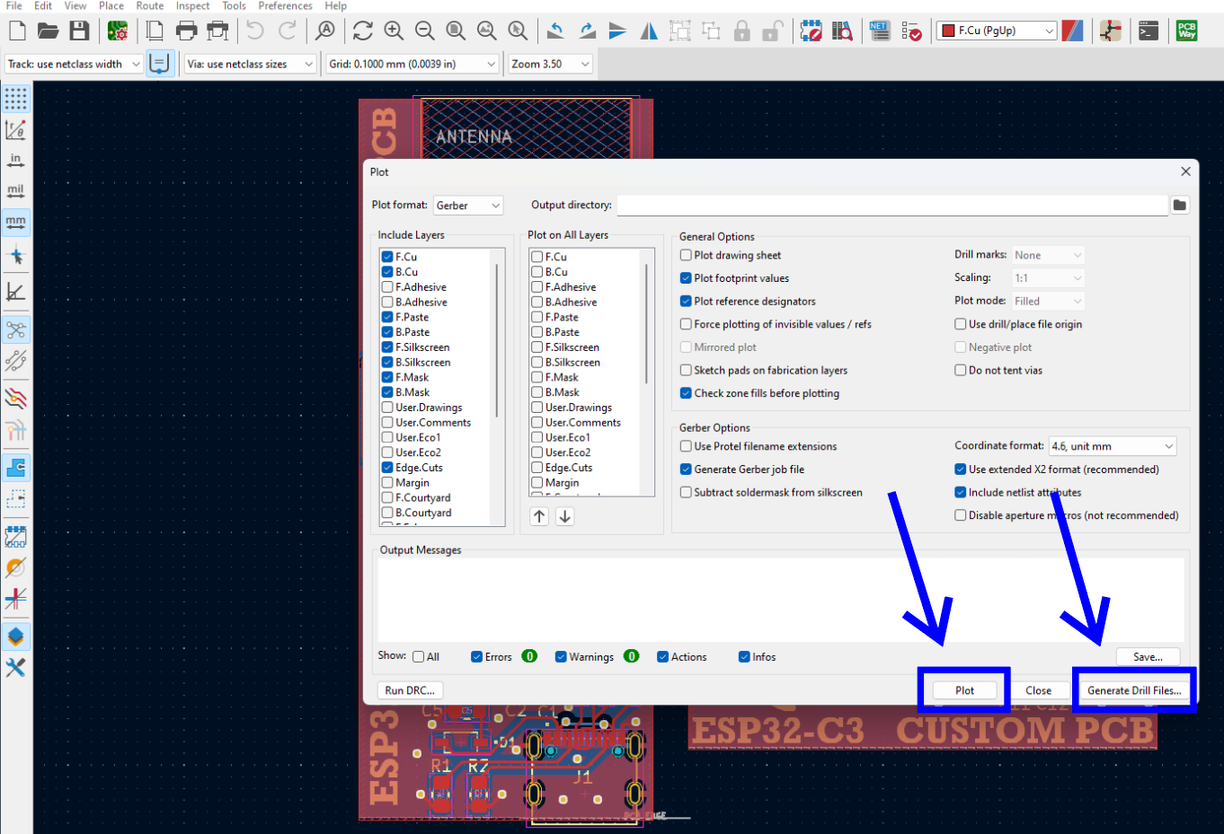Open the File menu
The width and height of the screenshot is (1224, 834).
coord(14,5)
